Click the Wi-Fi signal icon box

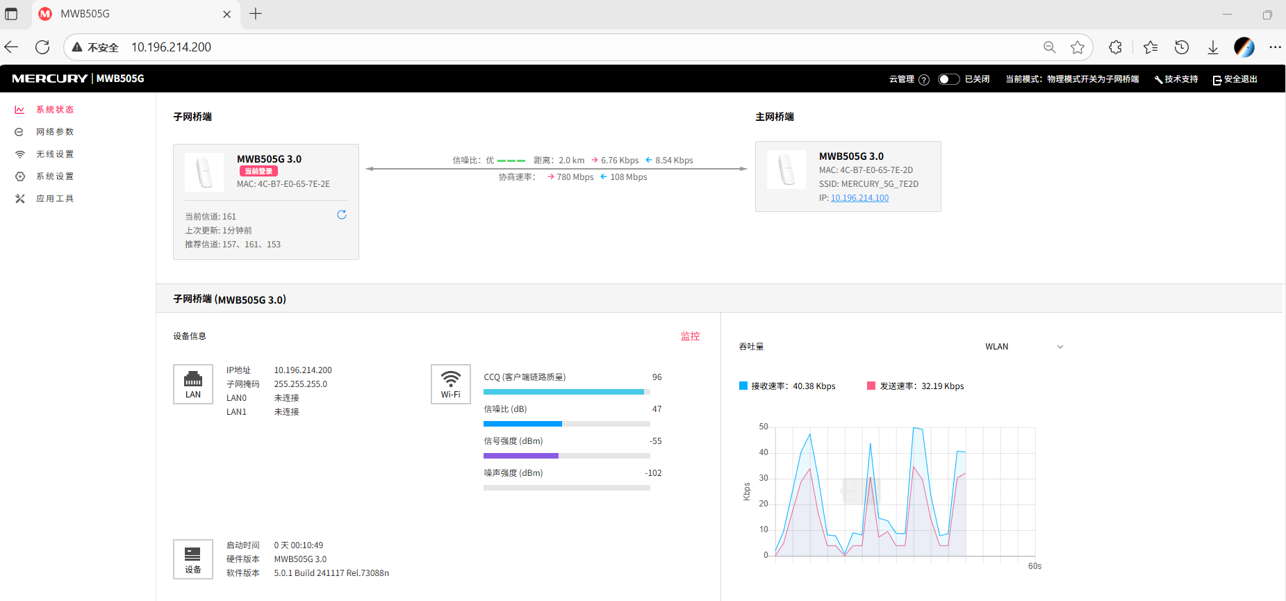coord(451,384)
